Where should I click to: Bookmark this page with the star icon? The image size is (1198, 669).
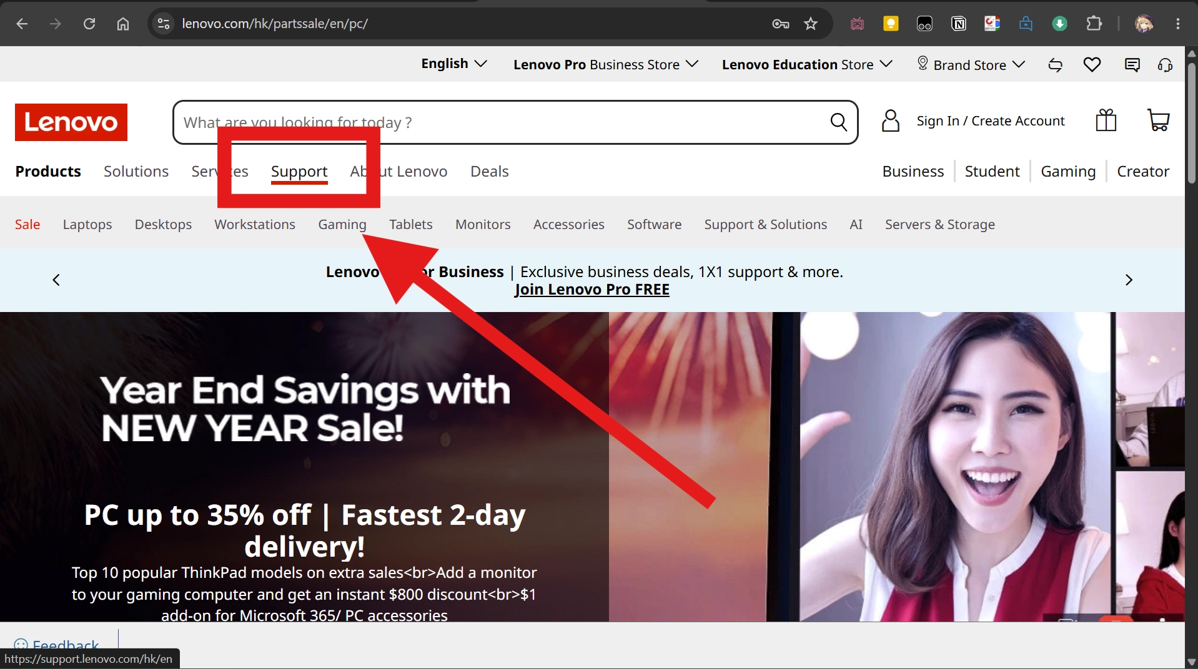pyautogui.click(x=811, y=24)
